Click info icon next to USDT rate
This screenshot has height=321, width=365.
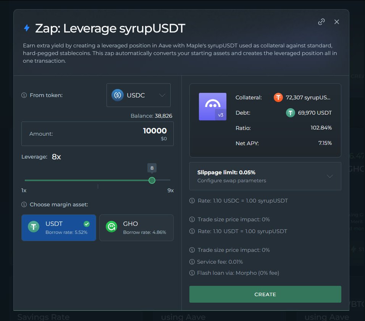pos(192,231)
